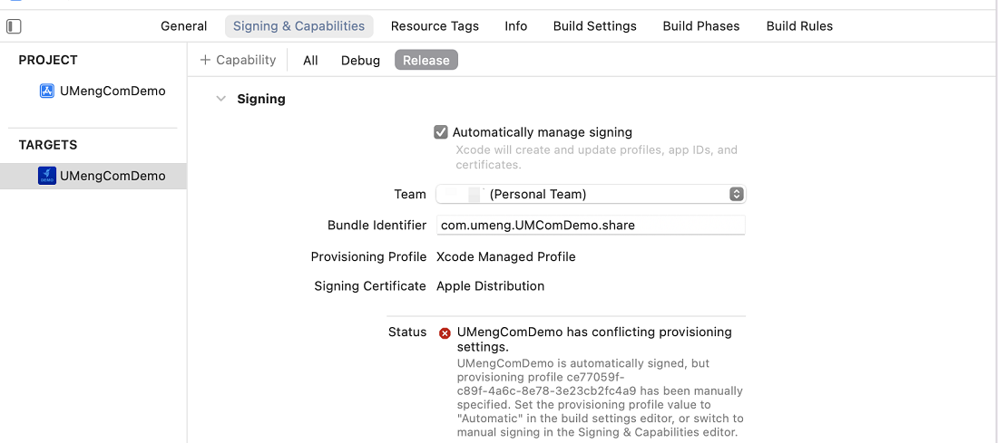Click the TARGETS section header
The width and height of the screenshot is (998, 443).
tap(48, 145)
